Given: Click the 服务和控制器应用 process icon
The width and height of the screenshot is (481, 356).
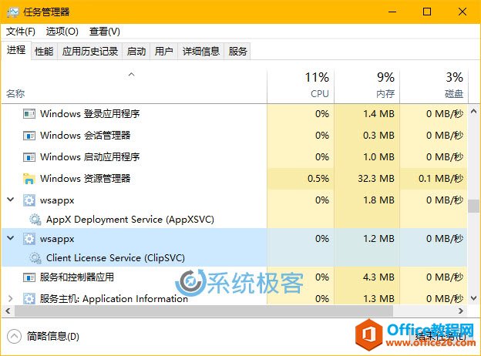Looking at the screenshot, I should pyautogui.click(x=29, y=277).
